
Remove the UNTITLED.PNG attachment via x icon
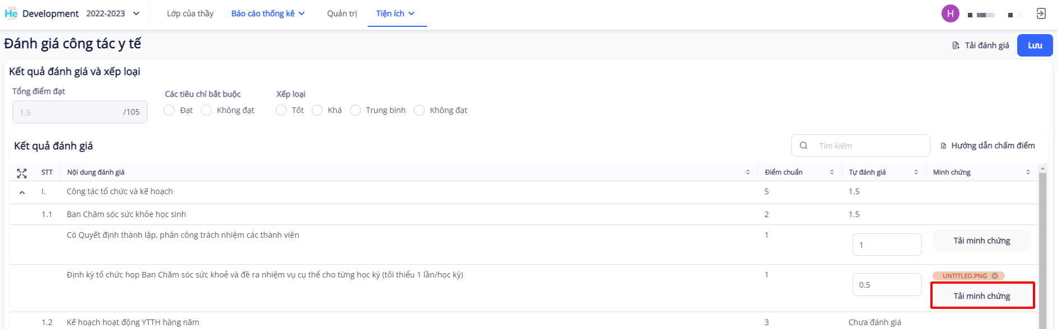[x=995, y=276]
